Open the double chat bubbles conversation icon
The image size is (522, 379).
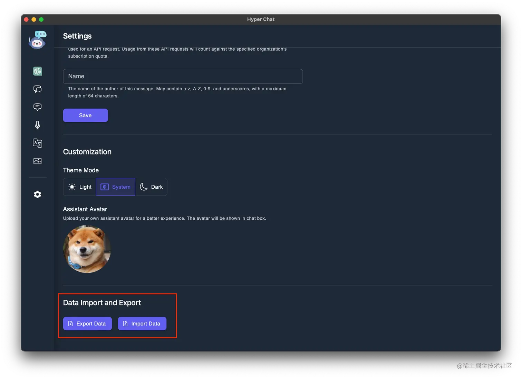click(37, 89)
